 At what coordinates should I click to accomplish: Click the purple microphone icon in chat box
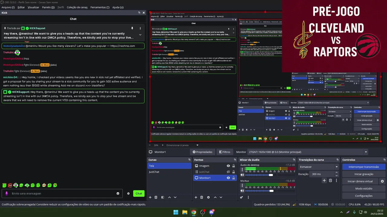tap(7, 193)
